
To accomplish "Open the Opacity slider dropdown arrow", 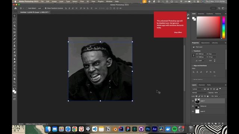I will [220, 93].
